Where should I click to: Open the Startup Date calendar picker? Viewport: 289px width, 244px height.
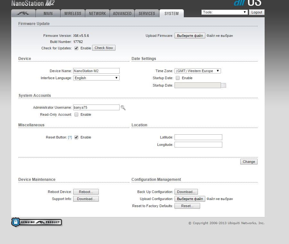224,85
